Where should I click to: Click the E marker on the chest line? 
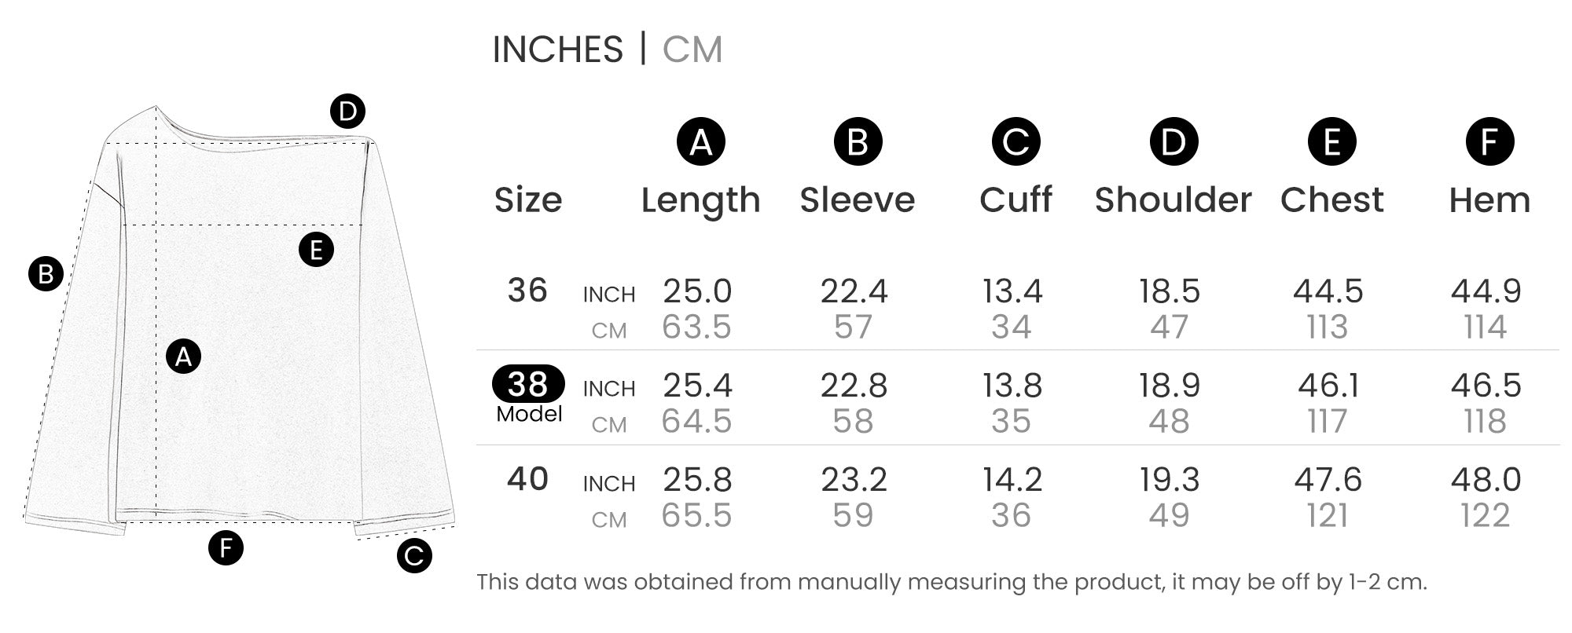(316, 250)
